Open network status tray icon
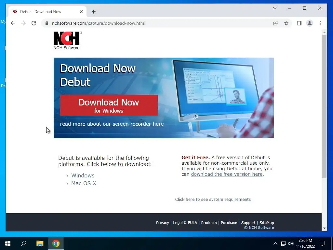This screenshot has width=333, height=250. [x=283, y=243]
